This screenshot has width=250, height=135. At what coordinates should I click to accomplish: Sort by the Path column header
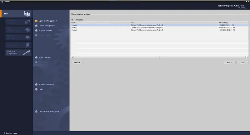tap(174, 22)
